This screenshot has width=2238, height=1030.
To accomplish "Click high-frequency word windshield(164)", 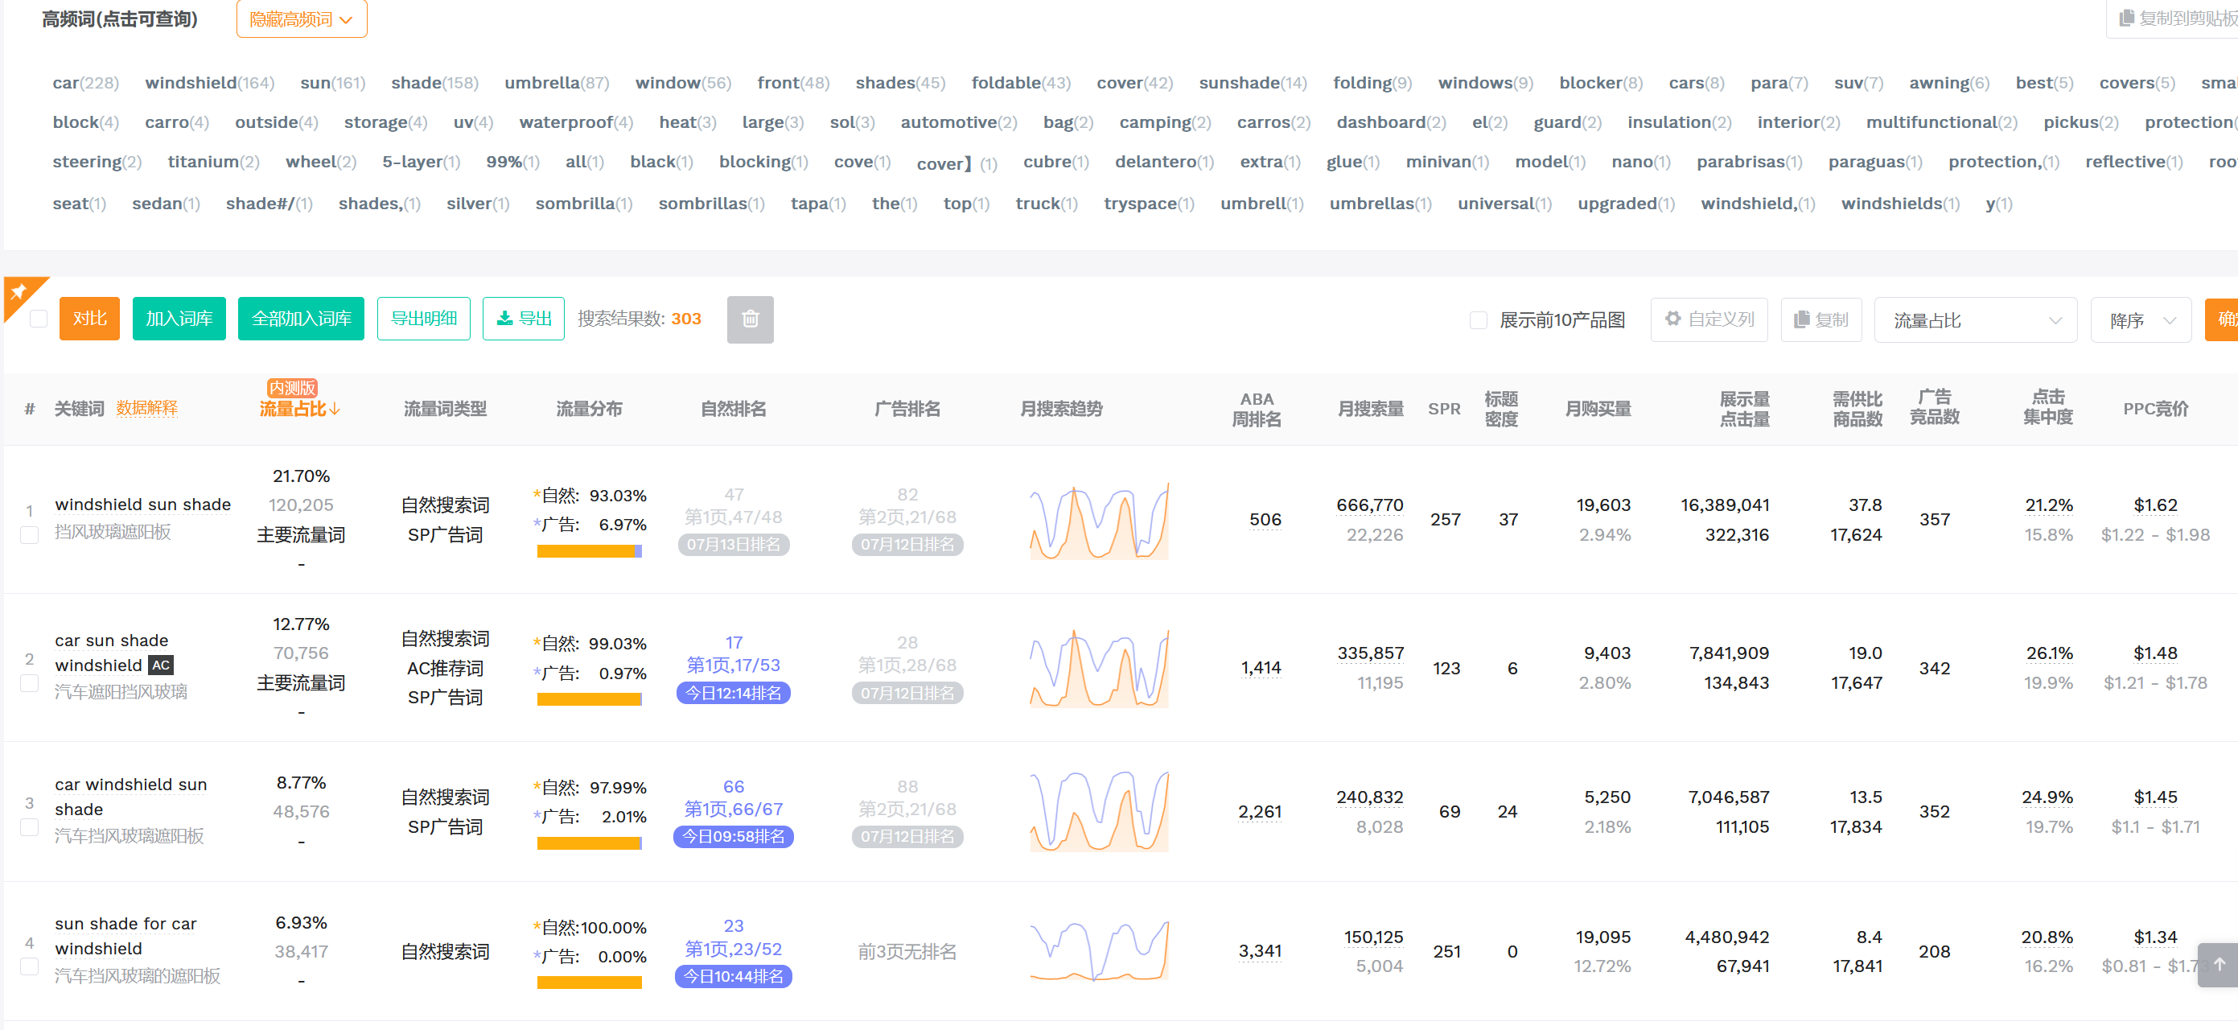I will pos(209,83).
